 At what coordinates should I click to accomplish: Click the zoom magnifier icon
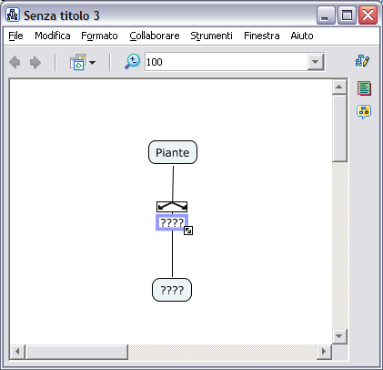click(133, 62)
